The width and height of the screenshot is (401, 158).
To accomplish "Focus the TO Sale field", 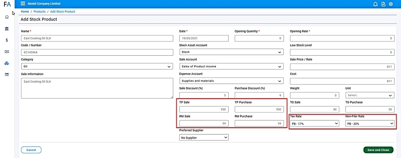I will (314, 109).
